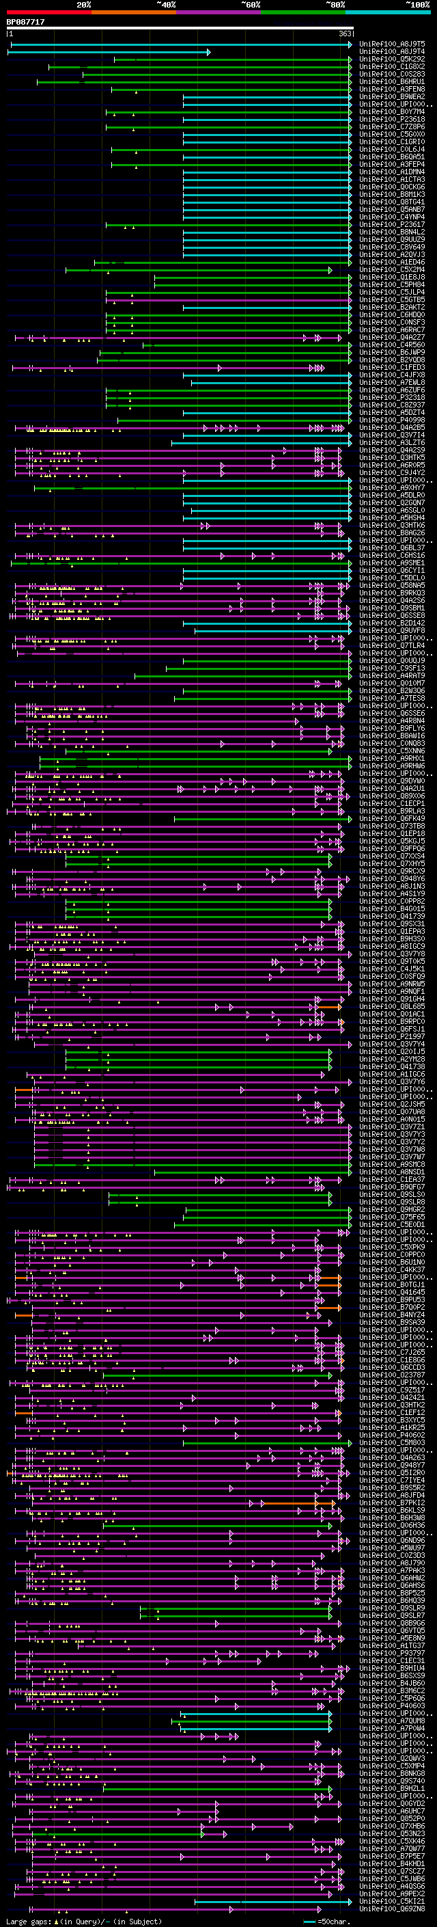Select the UniRef100_P32318 label
The height and width of the screenshot is (1927, 437).
point(392,398)
